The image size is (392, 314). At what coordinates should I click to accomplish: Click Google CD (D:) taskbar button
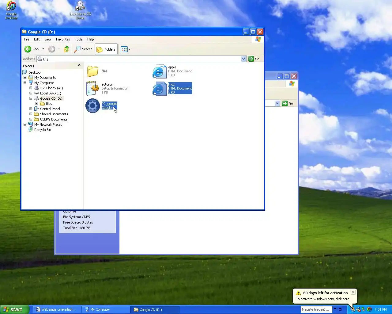tap(155, 309)
